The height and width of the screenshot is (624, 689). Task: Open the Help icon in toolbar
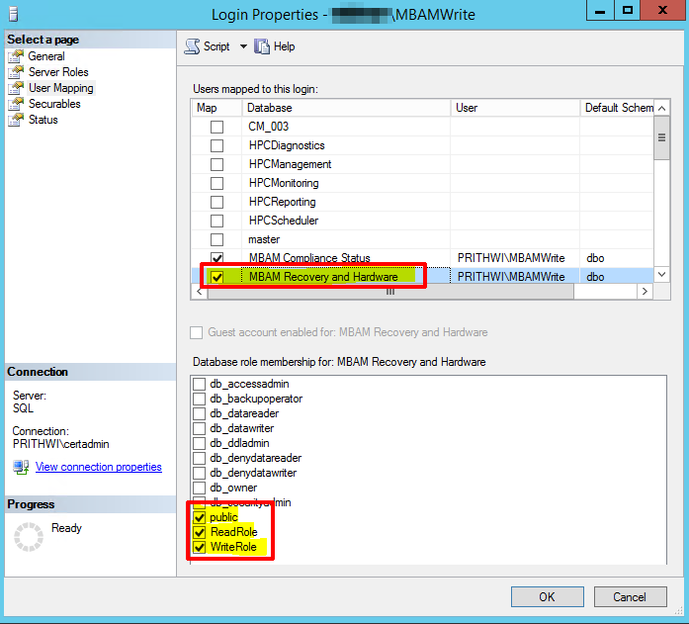[x=262, y=46]
